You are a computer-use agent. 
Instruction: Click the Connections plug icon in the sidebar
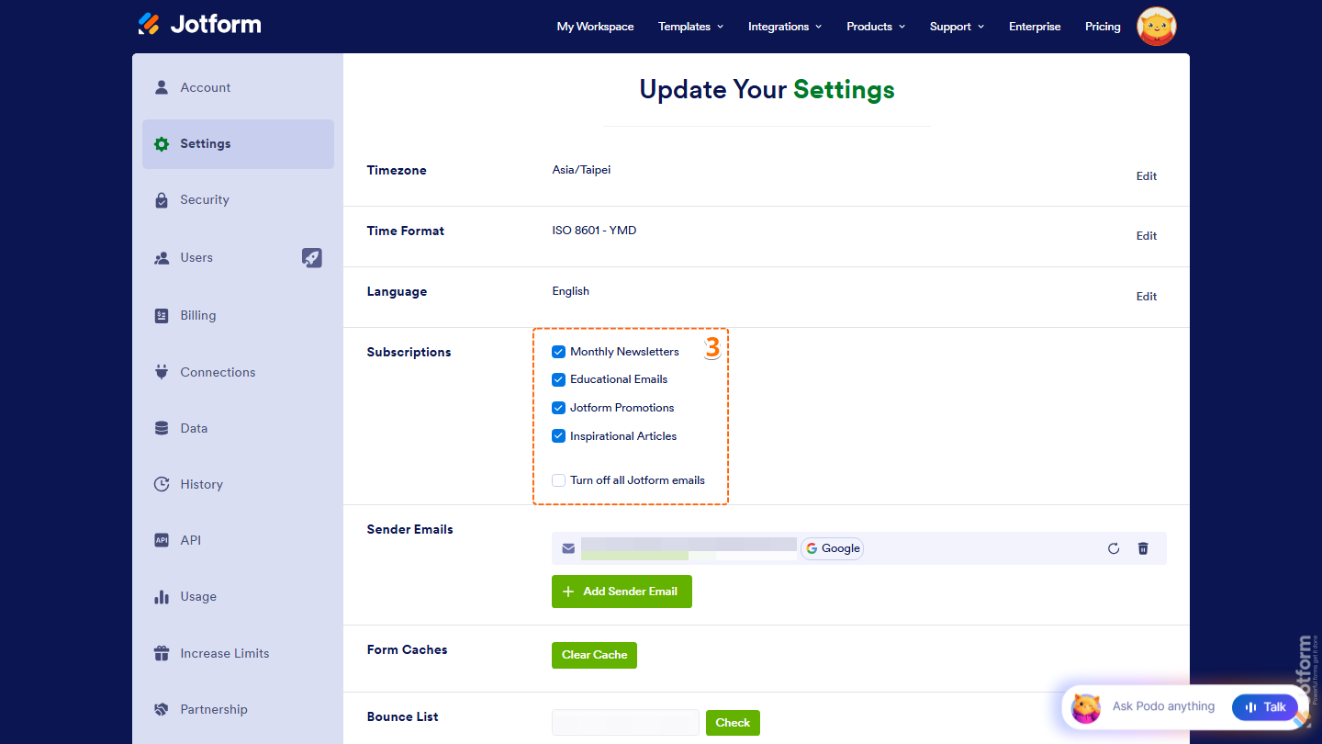[x=162, y=372]
